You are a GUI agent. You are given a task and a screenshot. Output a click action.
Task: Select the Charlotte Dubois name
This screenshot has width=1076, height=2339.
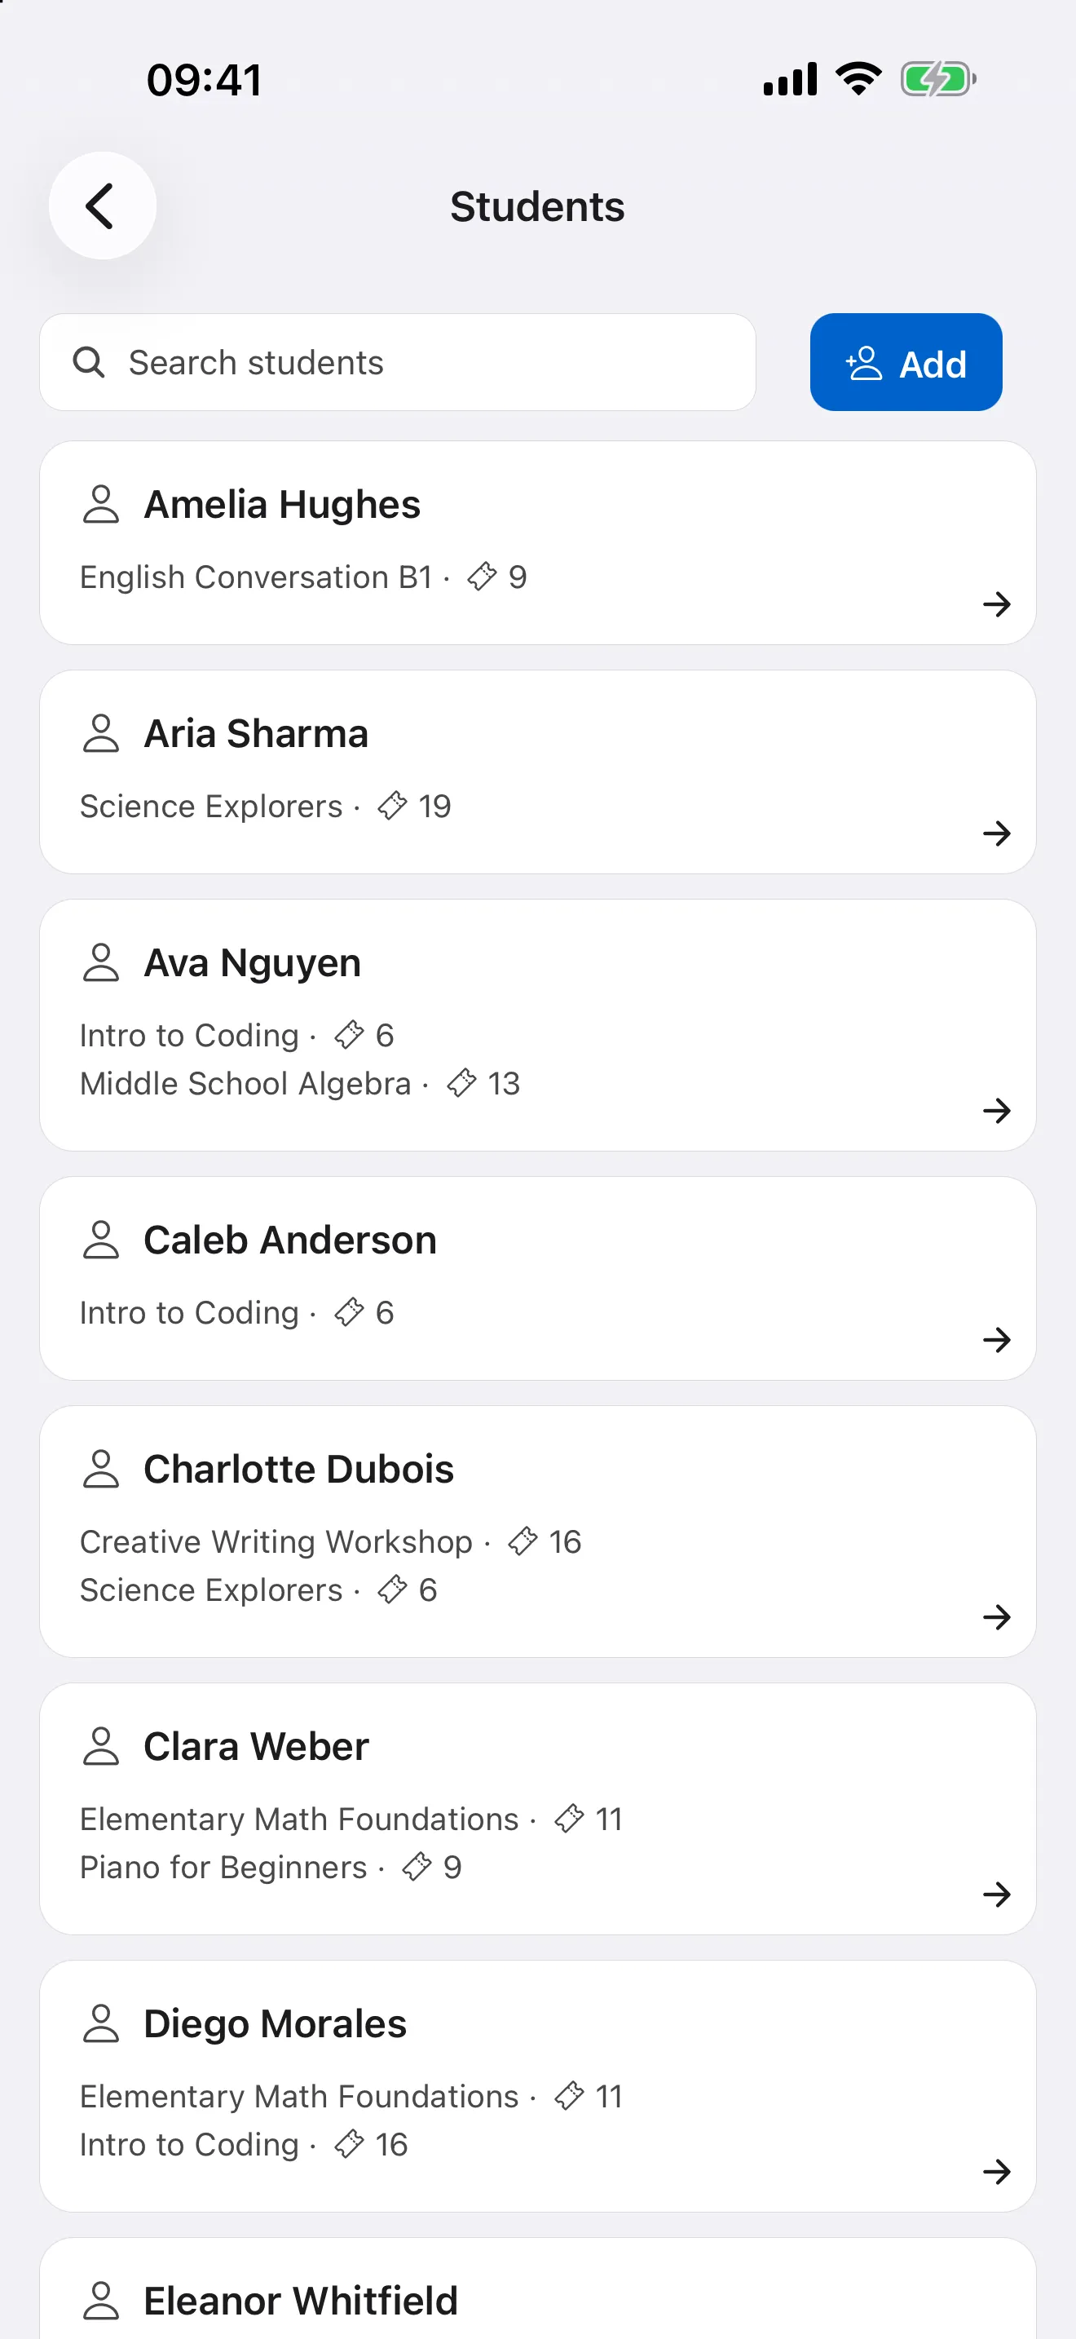298,1468
